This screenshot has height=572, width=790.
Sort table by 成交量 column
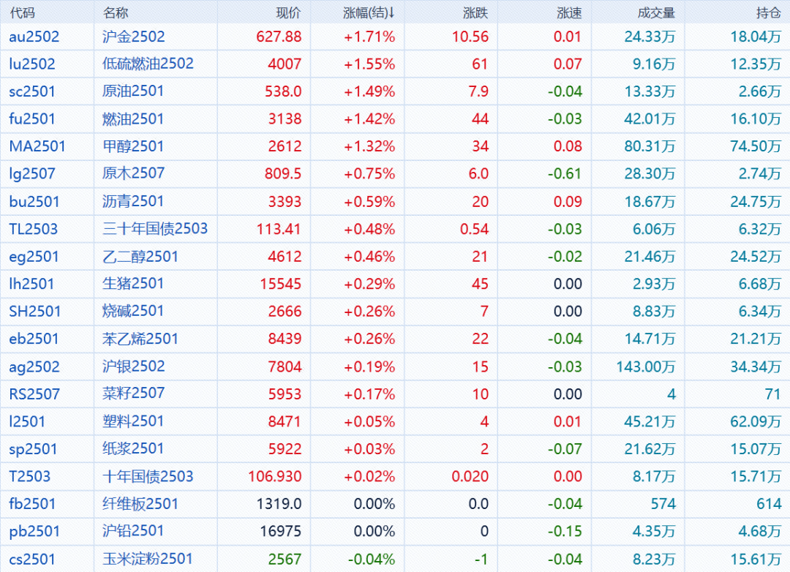click(x=656, y=12)
